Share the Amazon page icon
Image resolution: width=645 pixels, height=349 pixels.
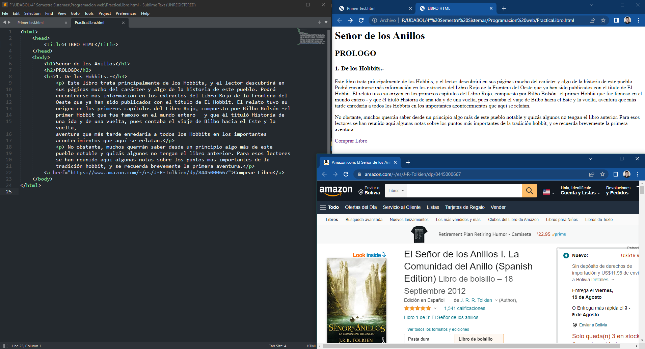pyautogui.click(x=592, y=174)
